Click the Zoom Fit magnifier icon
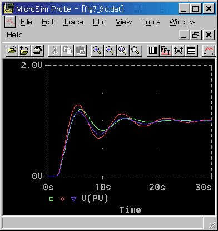The width and height of the screenshot is (218, 231). pos(136,50)
